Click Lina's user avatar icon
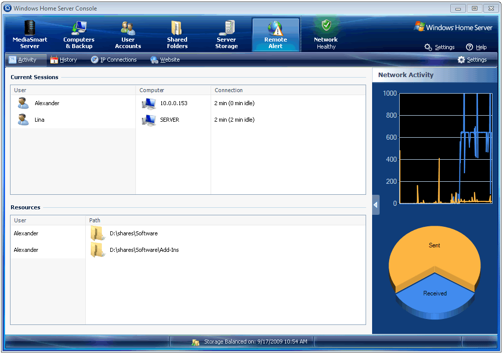 (23, 120)
